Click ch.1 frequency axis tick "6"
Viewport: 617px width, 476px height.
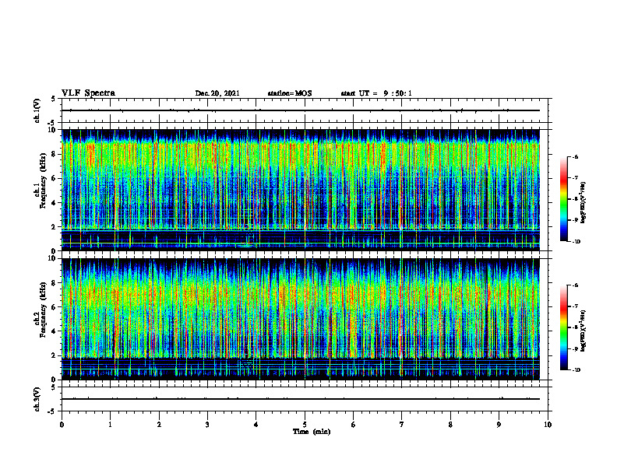pyautogui.click(x=55, y=178)
